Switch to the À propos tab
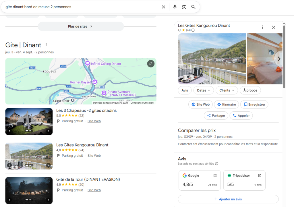The image size is (294, 207). click(x=250, y=90)
